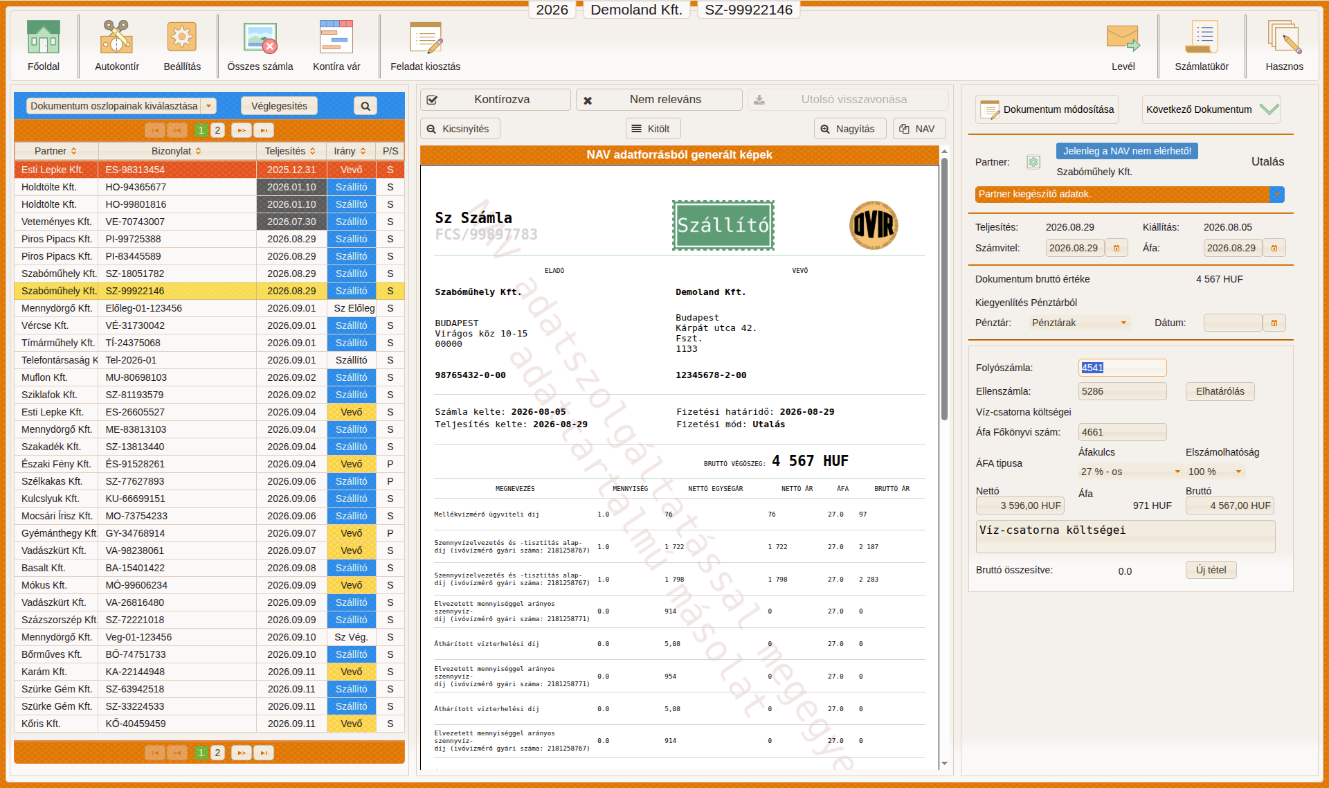This screenshot has height=788, width=1329.
Task: Open calendar picker for Számvitel date
Action: pyautogui.click(x=1116, y=248)
